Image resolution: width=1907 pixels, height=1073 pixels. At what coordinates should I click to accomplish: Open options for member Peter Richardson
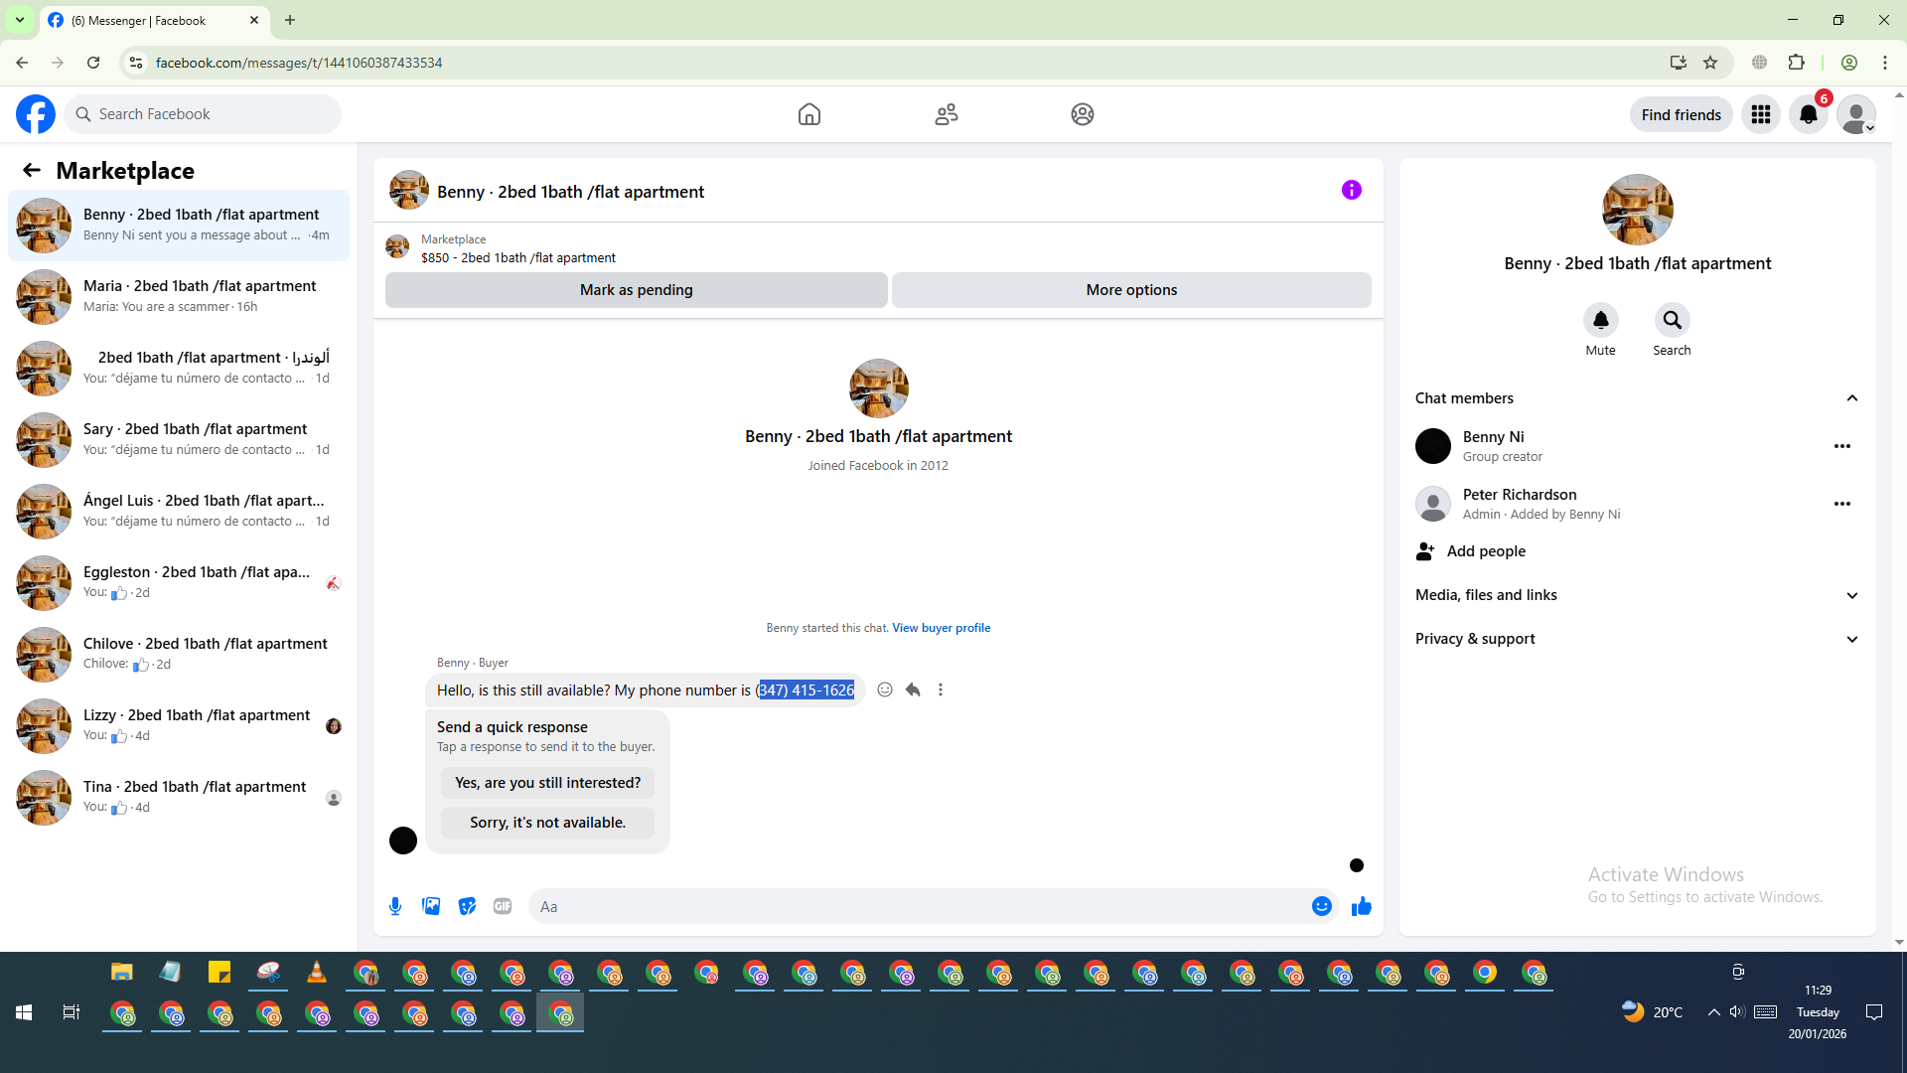coord(1842,504)
